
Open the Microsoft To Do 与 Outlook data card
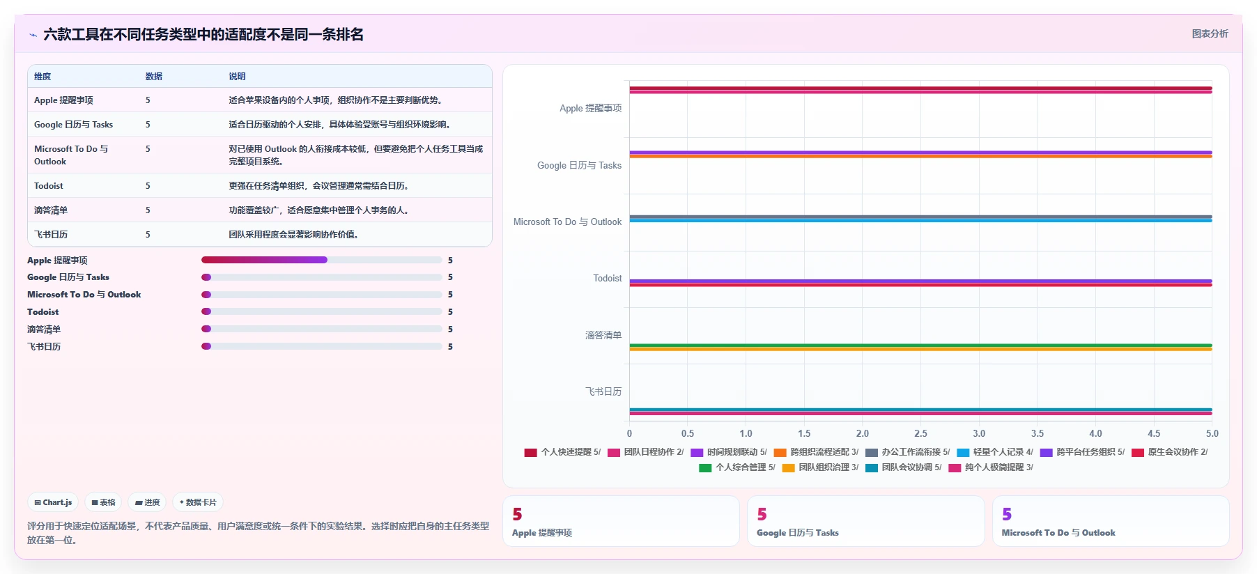click(x=1111, y=521)
